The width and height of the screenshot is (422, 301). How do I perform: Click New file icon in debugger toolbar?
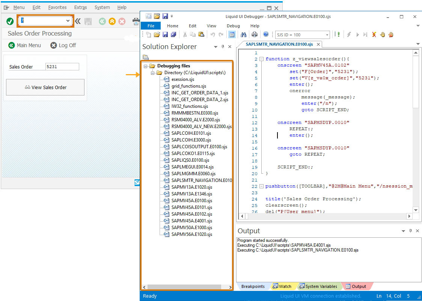pyautogui.click(x=149, y=34)
